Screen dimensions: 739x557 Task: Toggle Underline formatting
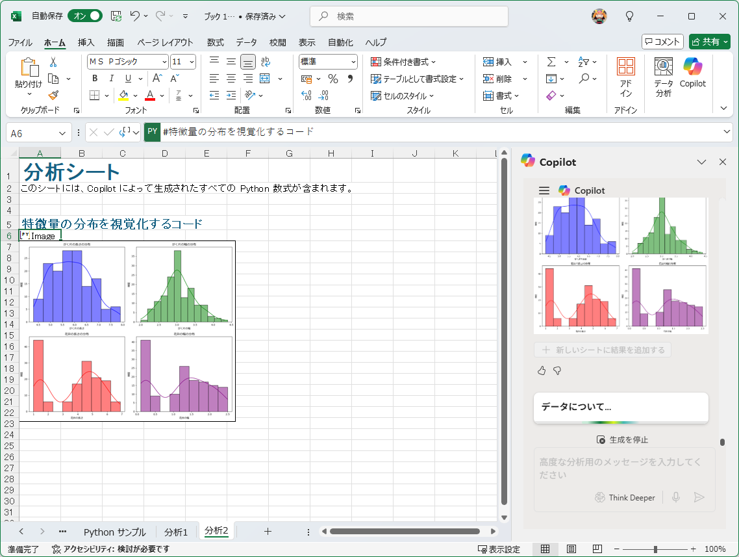[x=128, y=78]
